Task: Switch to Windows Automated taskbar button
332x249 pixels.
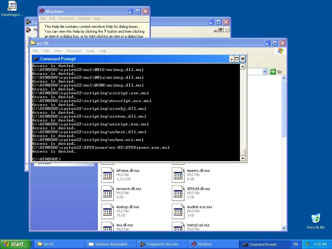Action: (111, 244)
